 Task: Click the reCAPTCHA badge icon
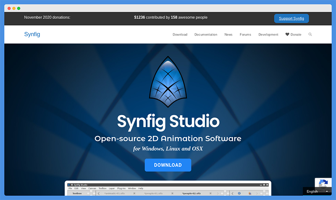[323, 183]
